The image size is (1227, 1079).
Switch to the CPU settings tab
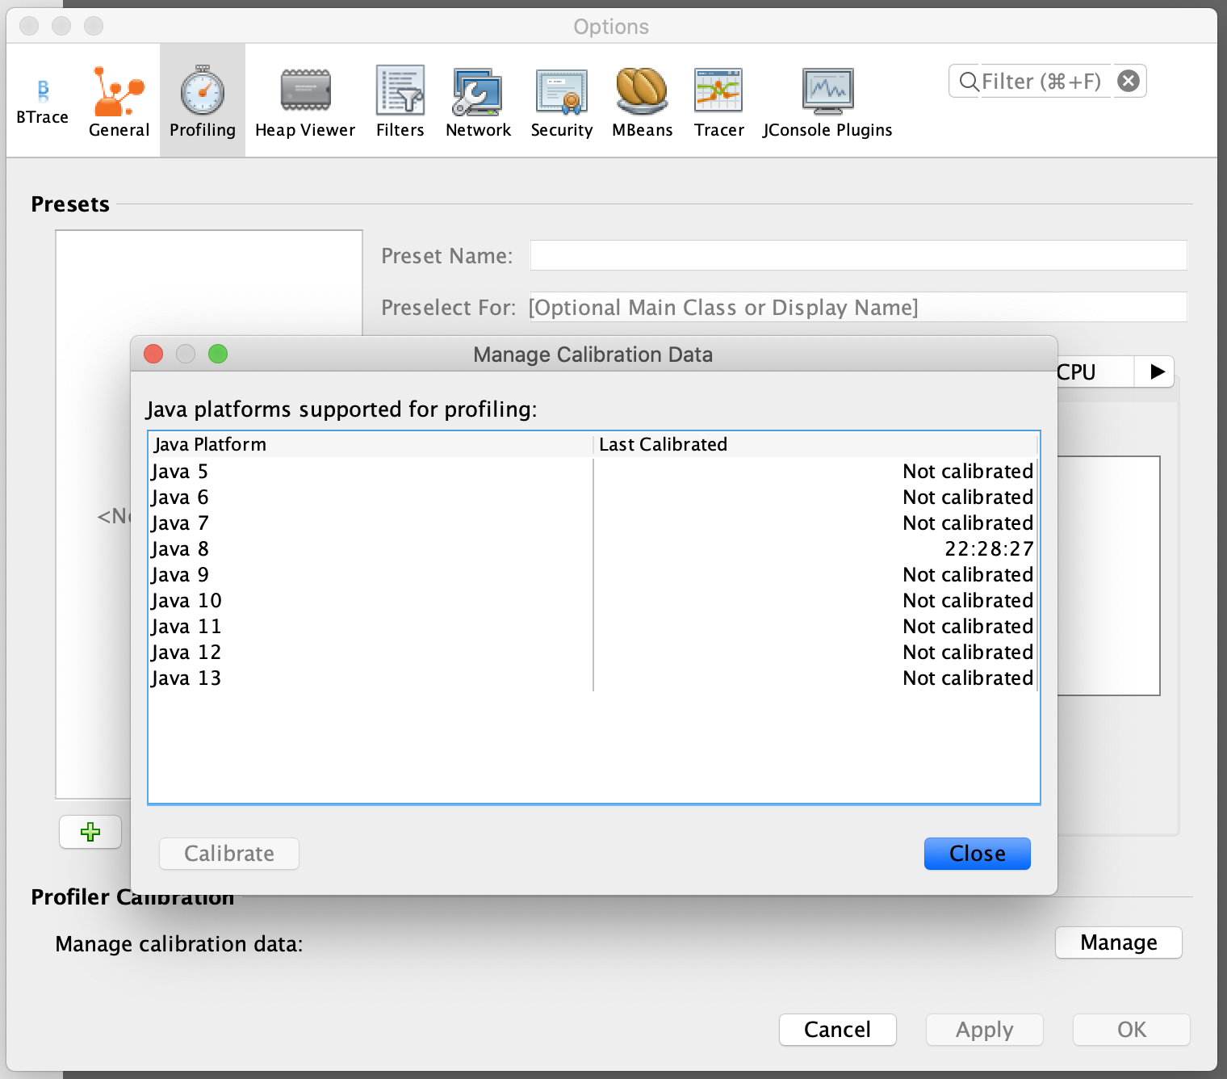1095,372
